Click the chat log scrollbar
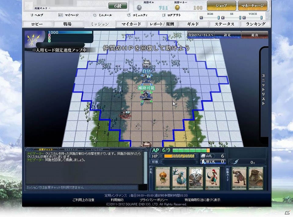 click(145, 168)
